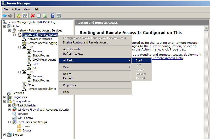210x139 pixels.
Task: Expand the Storage tree node
Action: click(x=4, y=135)
